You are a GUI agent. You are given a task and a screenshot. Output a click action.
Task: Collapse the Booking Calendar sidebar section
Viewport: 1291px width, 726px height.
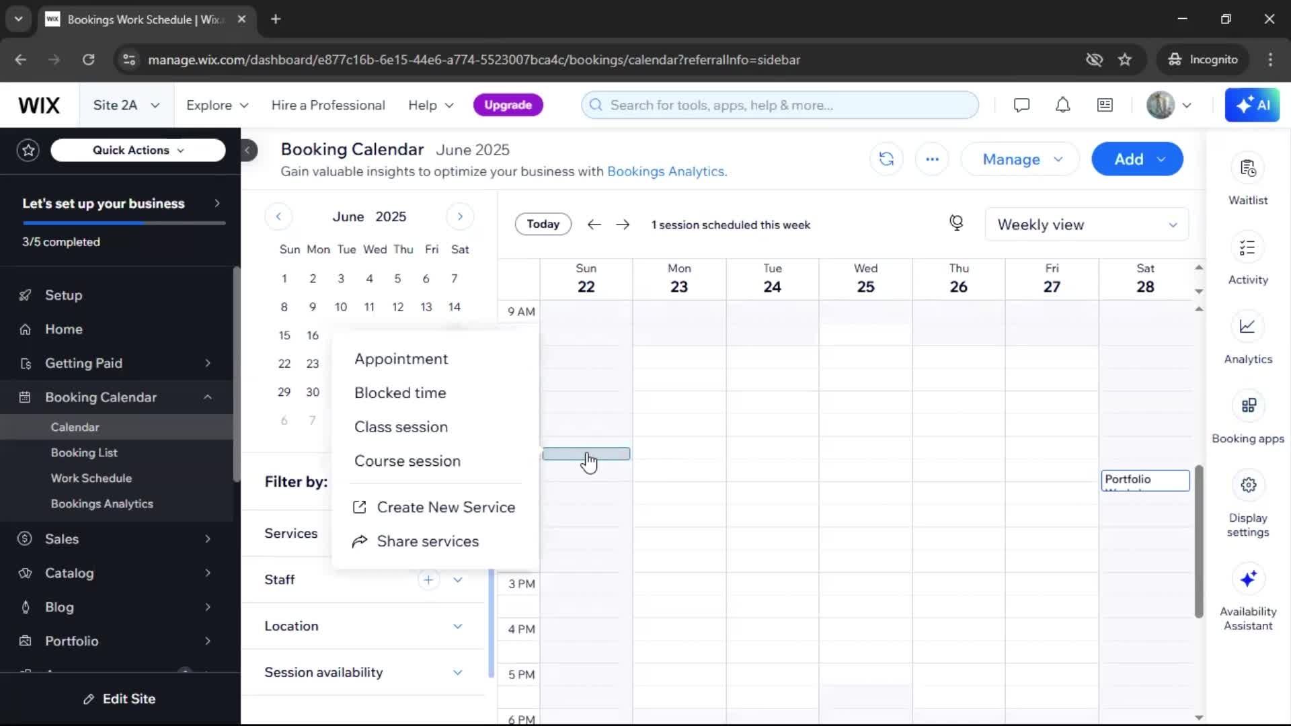[208, 397]
